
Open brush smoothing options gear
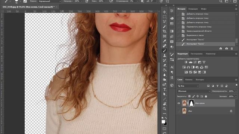pyautogui.click(x=142, y=1)
